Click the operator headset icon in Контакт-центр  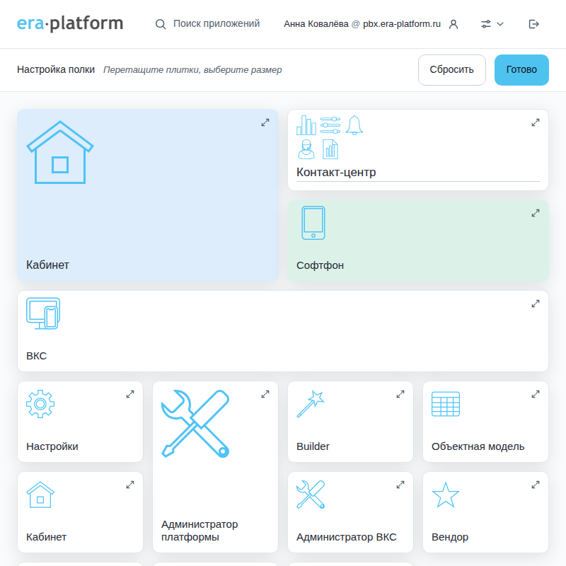point(306,149)
